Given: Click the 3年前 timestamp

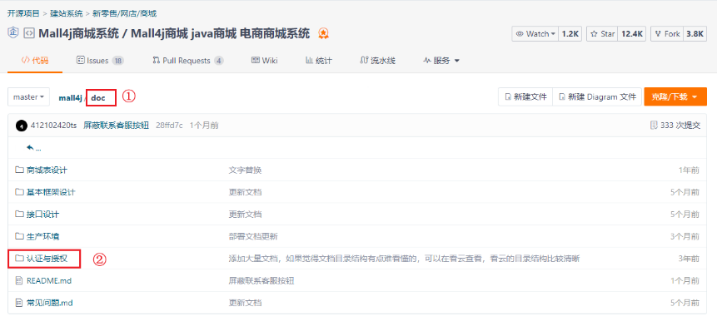Looking at the screenshot, I should click(x=690, y=259).
